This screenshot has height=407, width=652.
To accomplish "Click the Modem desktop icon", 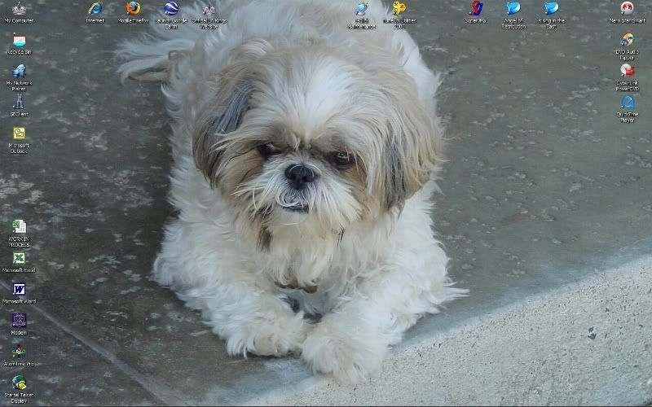I will (19, 321).
